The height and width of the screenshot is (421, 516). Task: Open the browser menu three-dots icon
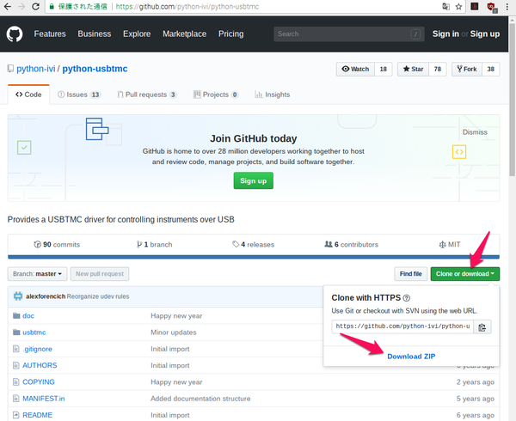pos(507,7)
